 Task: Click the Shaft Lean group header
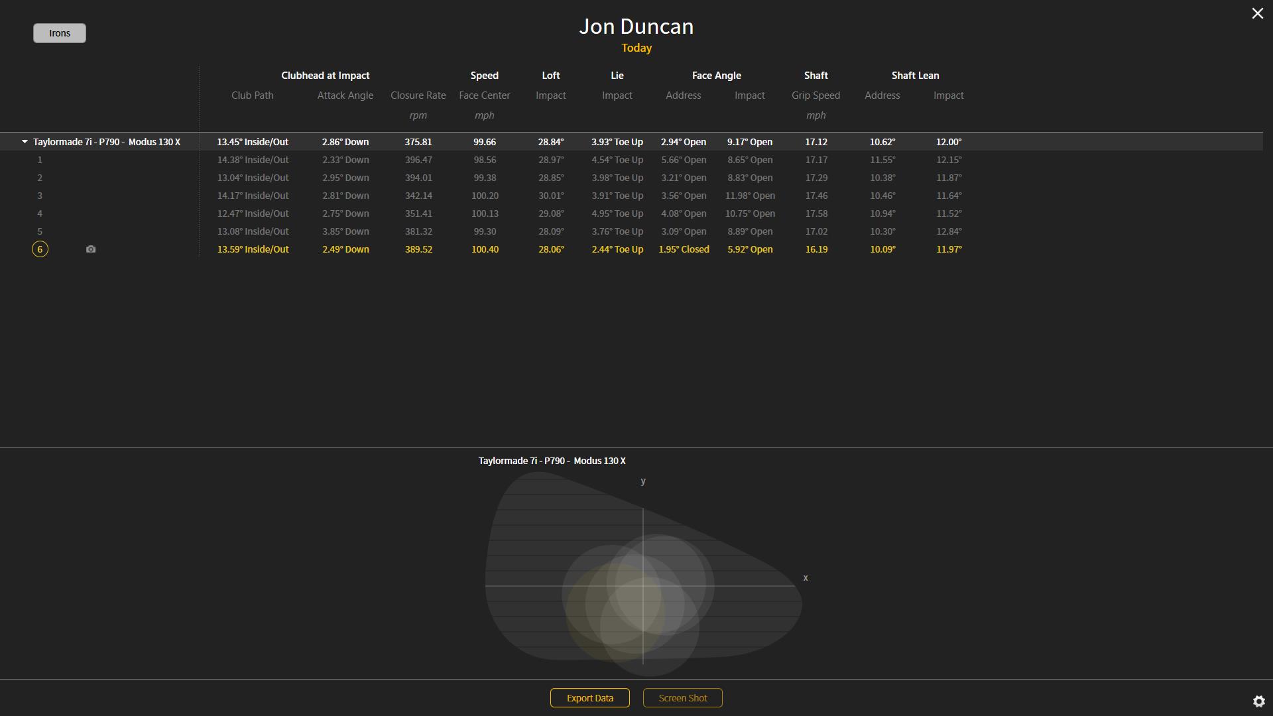[x=916, y=76]
